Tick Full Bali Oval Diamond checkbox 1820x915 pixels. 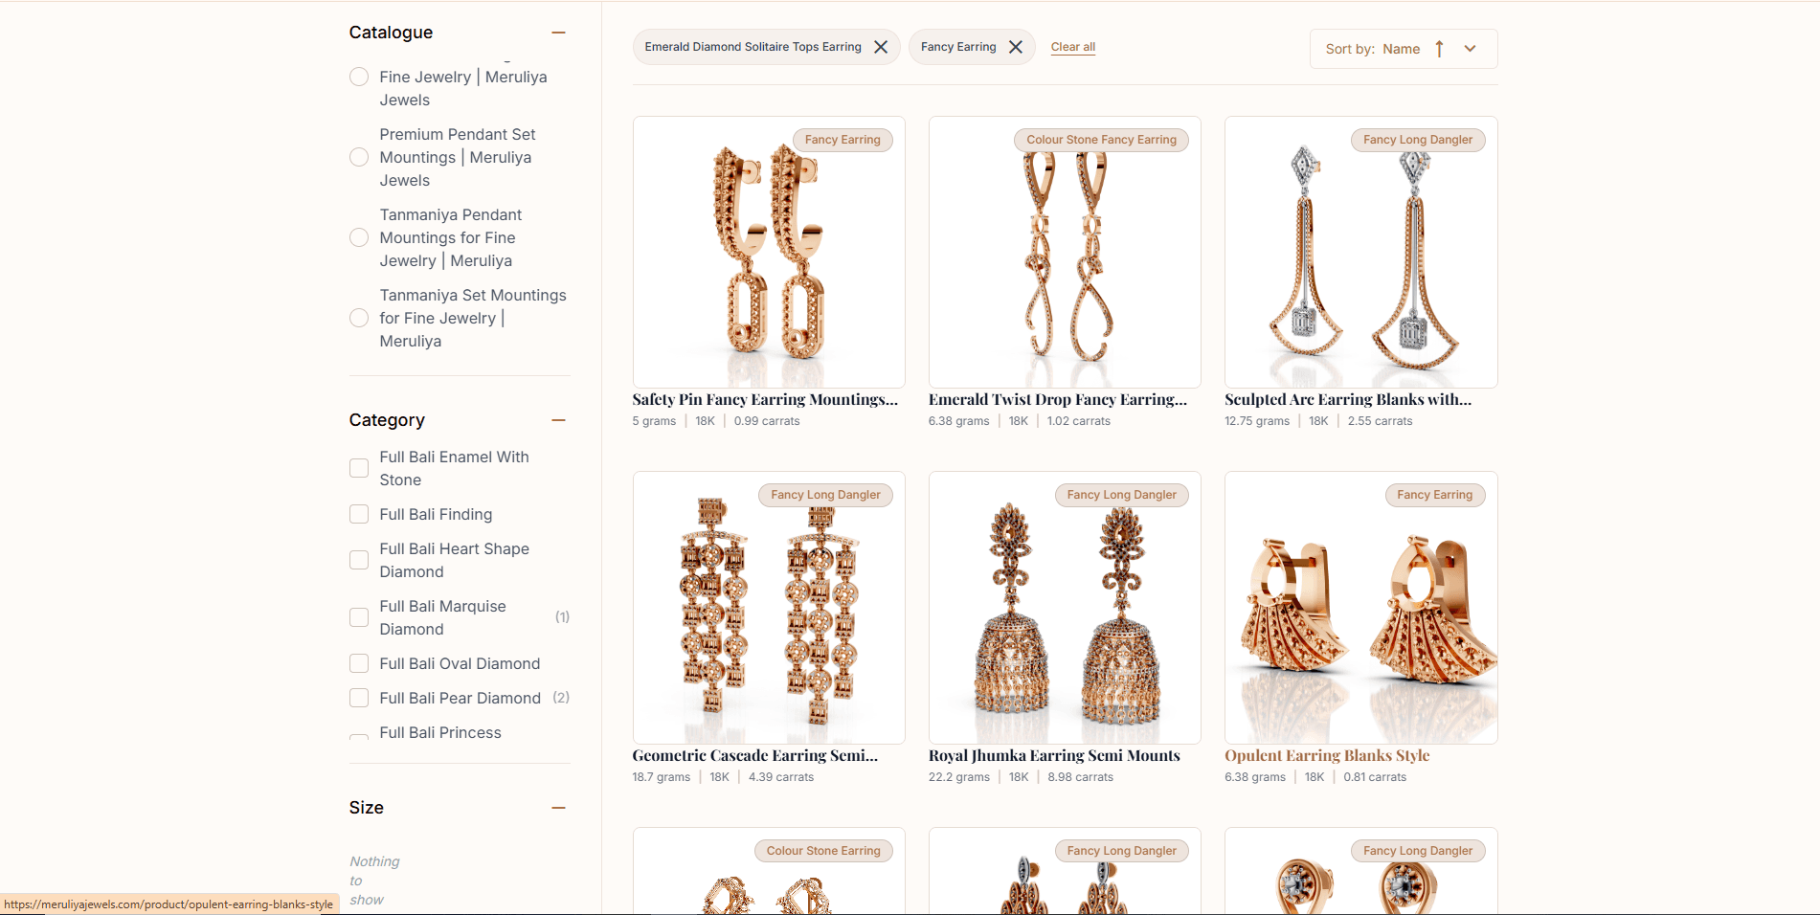(359, 663)
